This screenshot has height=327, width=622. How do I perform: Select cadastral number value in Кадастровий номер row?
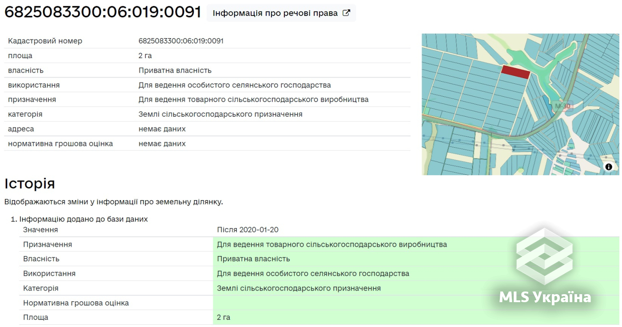(x=181, y=41)
